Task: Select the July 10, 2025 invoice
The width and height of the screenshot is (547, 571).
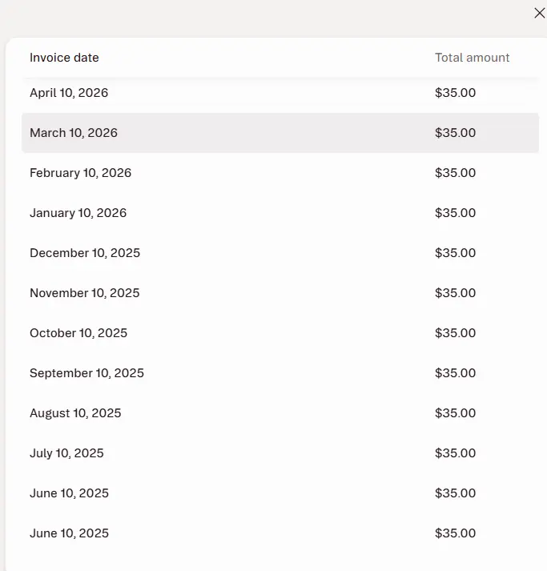Action: point(280,453)
